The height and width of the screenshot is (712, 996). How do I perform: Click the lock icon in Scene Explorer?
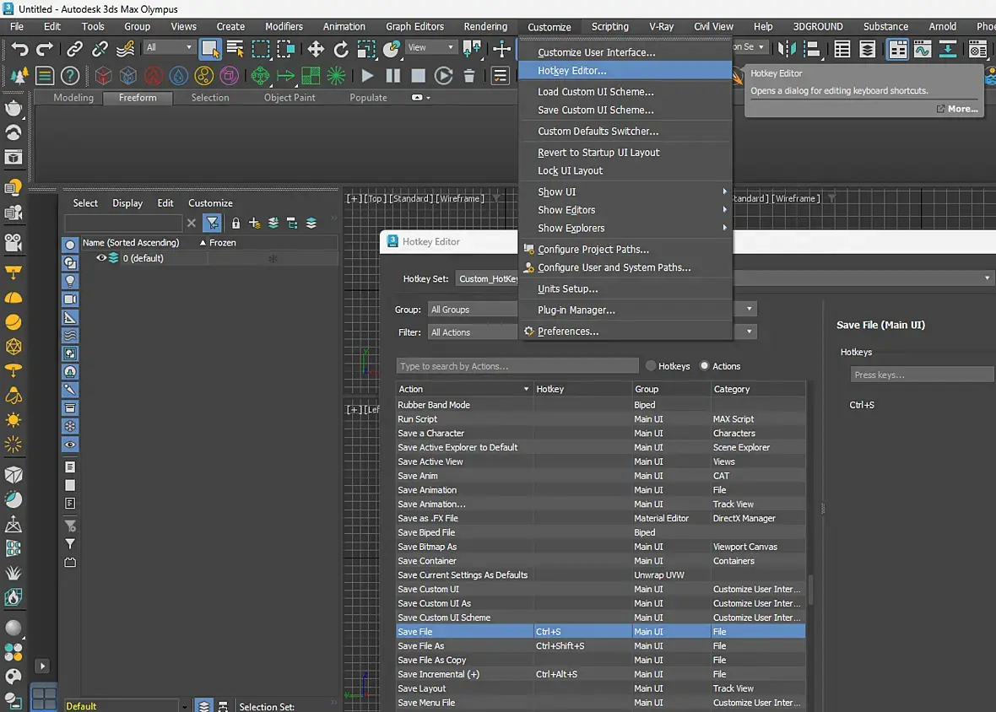coord(235,224)
